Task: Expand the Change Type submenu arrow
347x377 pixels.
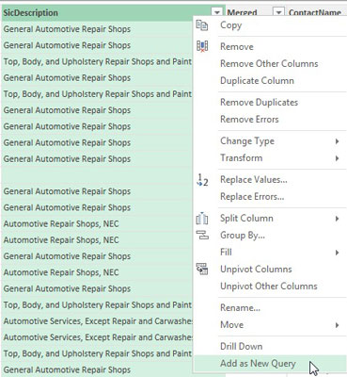Action: click(337, 141)
